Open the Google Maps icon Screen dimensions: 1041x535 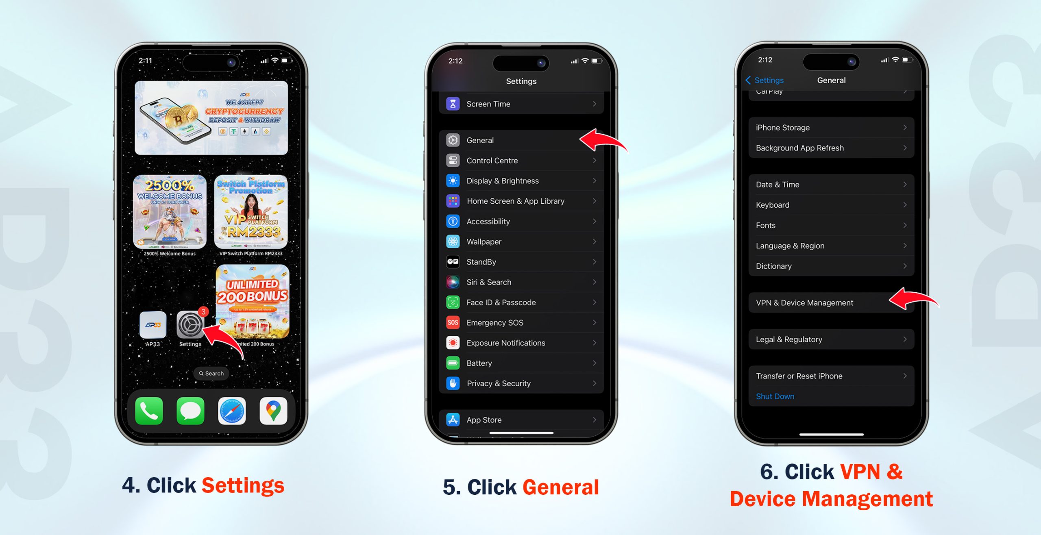pos(273,409)
